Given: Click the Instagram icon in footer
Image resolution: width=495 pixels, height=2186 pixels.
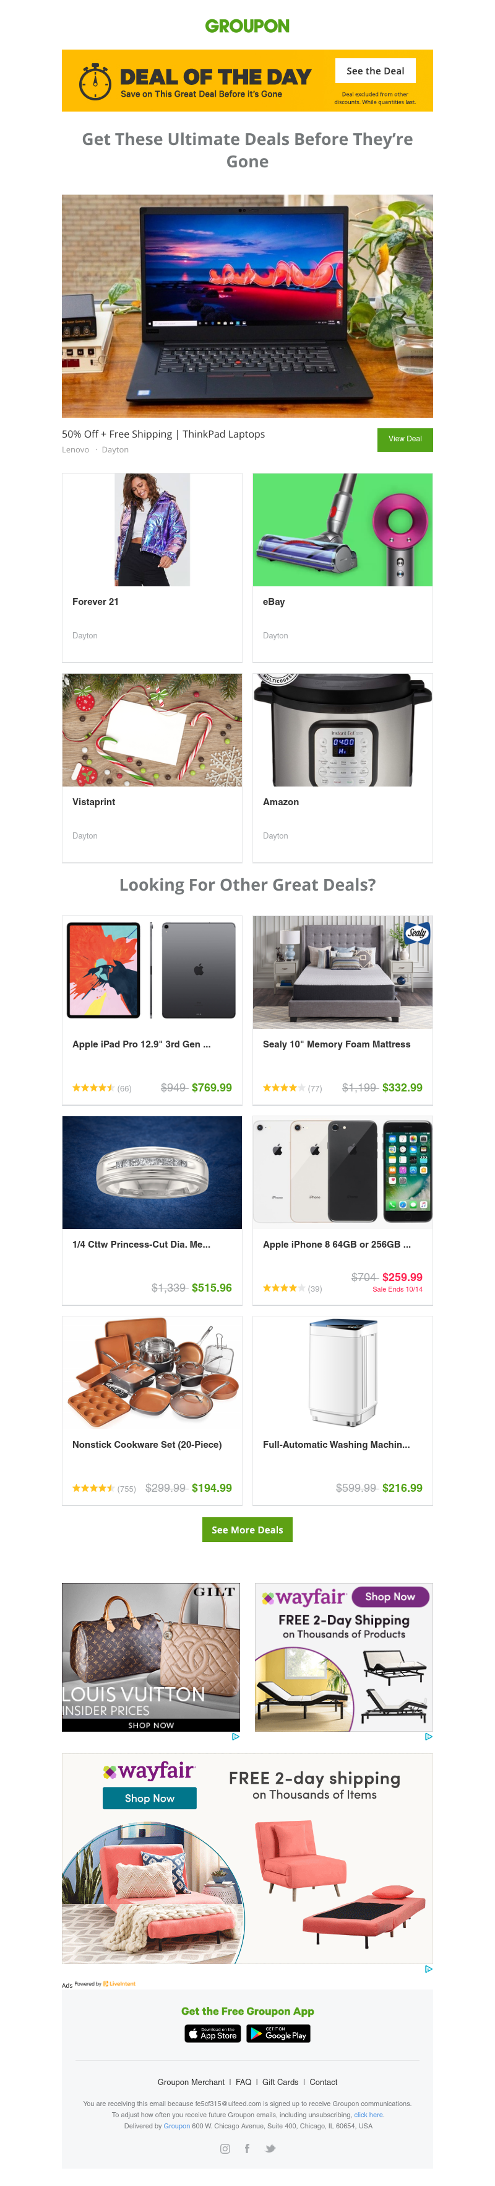Looking at the screenshot, I should pos(225,2148).
